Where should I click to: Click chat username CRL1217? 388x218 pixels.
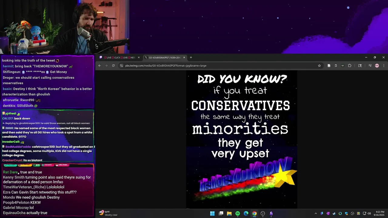[8, 119]
